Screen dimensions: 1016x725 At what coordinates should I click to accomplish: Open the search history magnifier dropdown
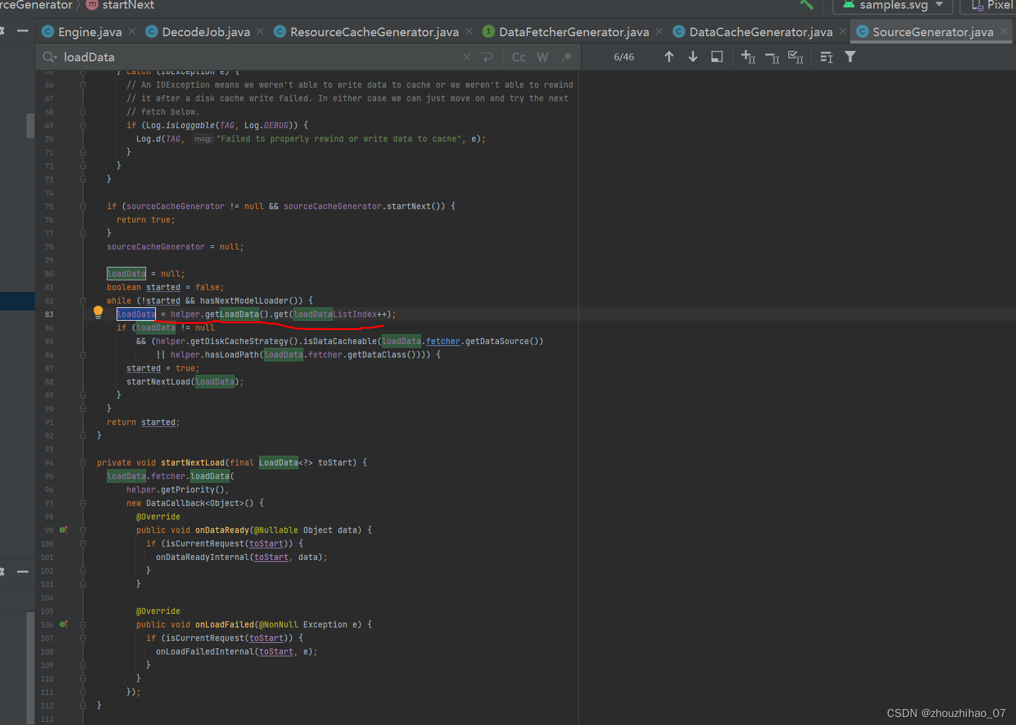coord(50,57)
